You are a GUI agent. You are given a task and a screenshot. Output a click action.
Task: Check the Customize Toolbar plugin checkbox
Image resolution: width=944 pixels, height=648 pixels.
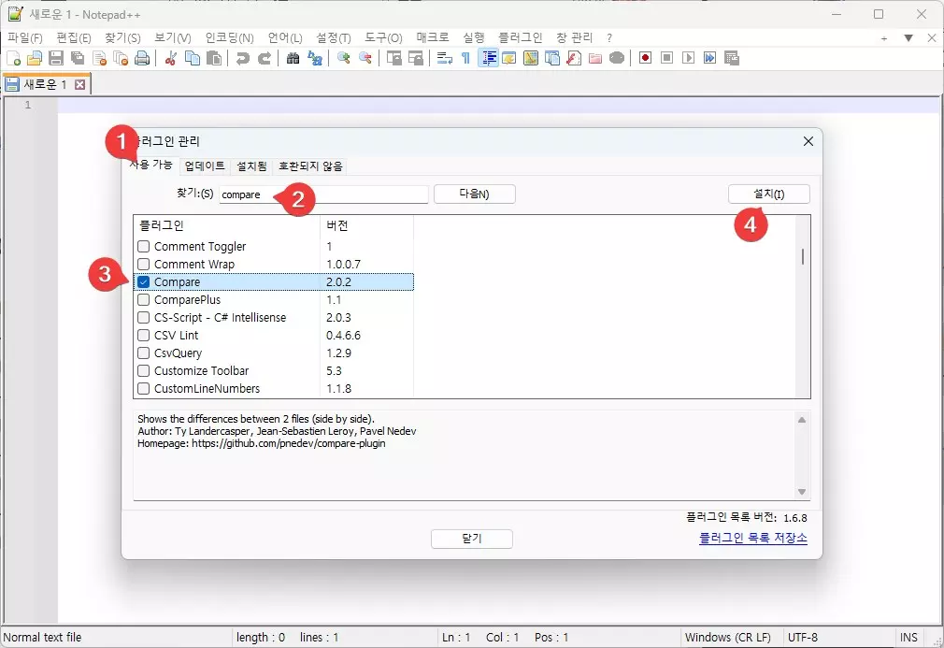coord(143,370)
